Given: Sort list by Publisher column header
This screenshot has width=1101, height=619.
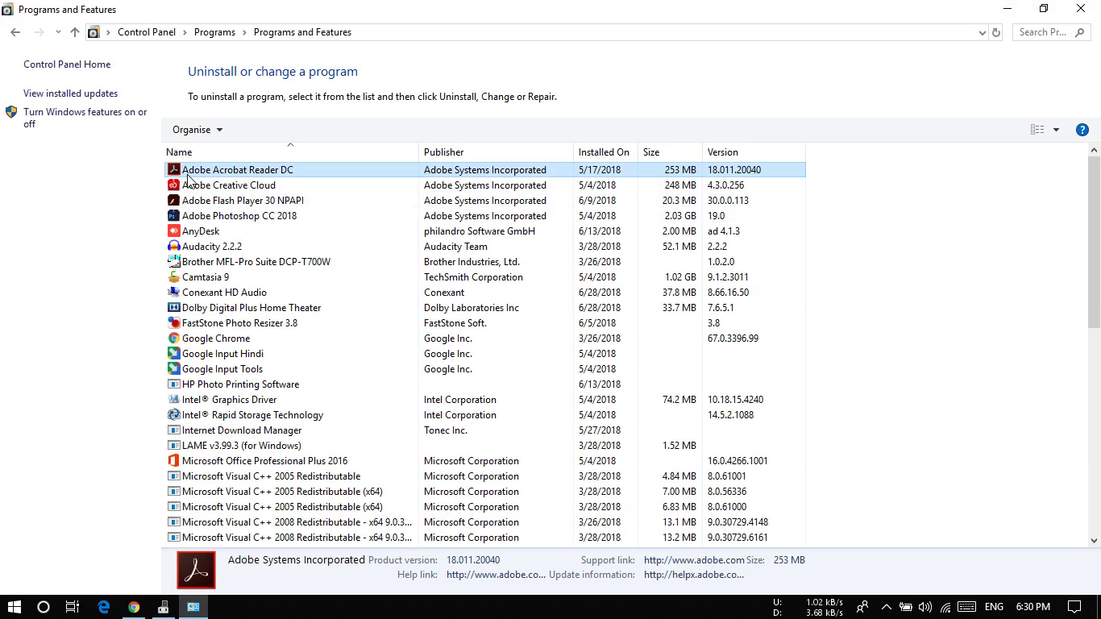Looking at the screenshot, I should click(x=496, y=152).
